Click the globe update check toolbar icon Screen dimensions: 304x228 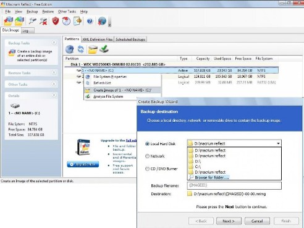[102, 21]
